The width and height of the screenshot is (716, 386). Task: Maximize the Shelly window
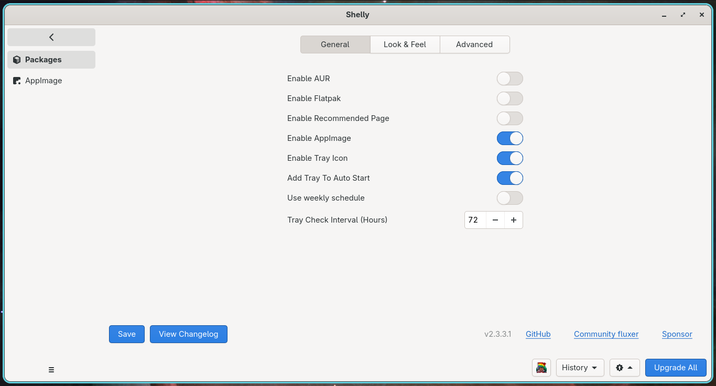(x=683, y=15)
